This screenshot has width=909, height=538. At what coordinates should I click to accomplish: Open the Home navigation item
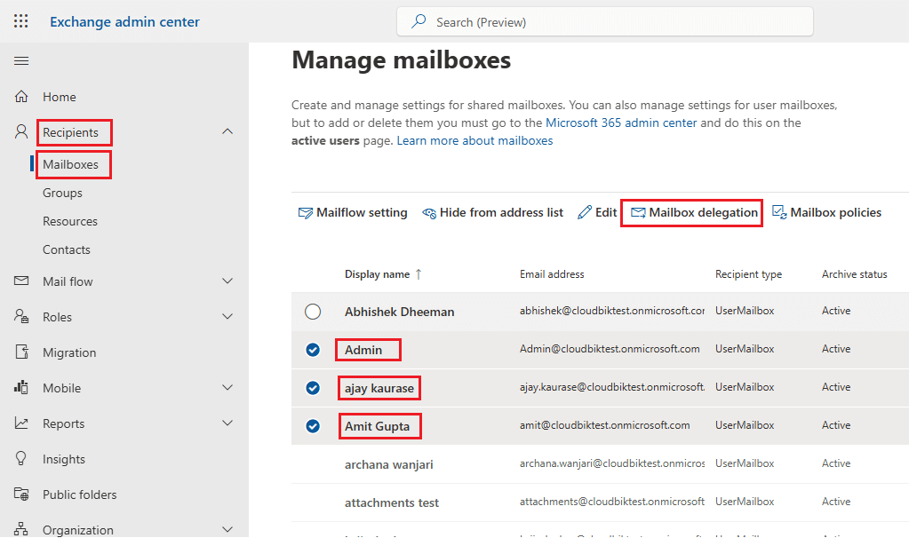60,97
